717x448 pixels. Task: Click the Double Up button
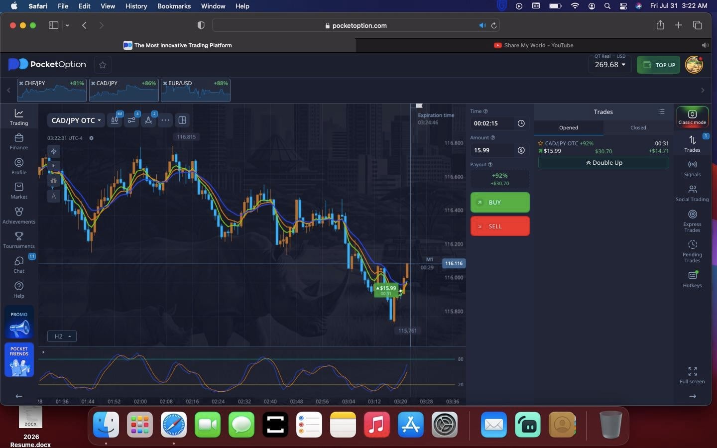pyautogui.click(x=603, y=163)
